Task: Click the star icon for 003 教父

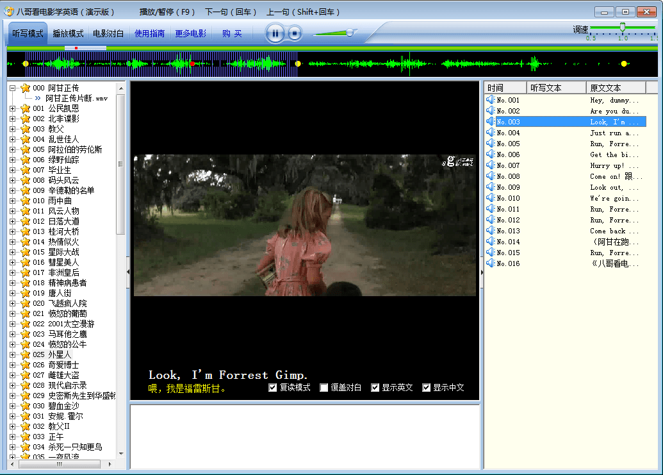Action: [25, 129]
